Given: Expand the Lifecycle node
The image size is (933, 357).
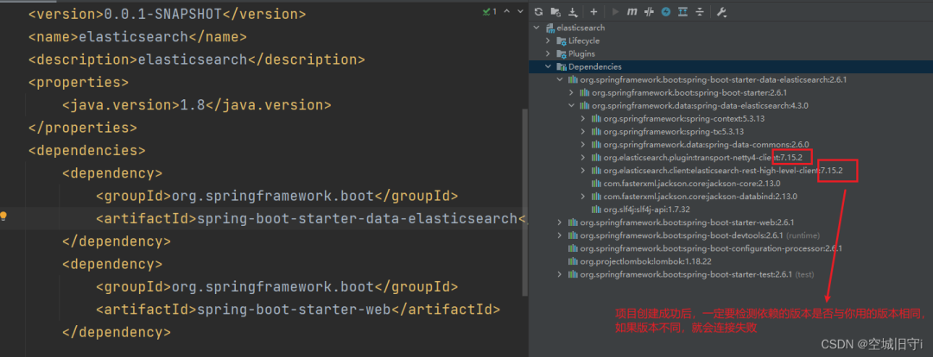Looking at the screenshot, I should [548, 41].
